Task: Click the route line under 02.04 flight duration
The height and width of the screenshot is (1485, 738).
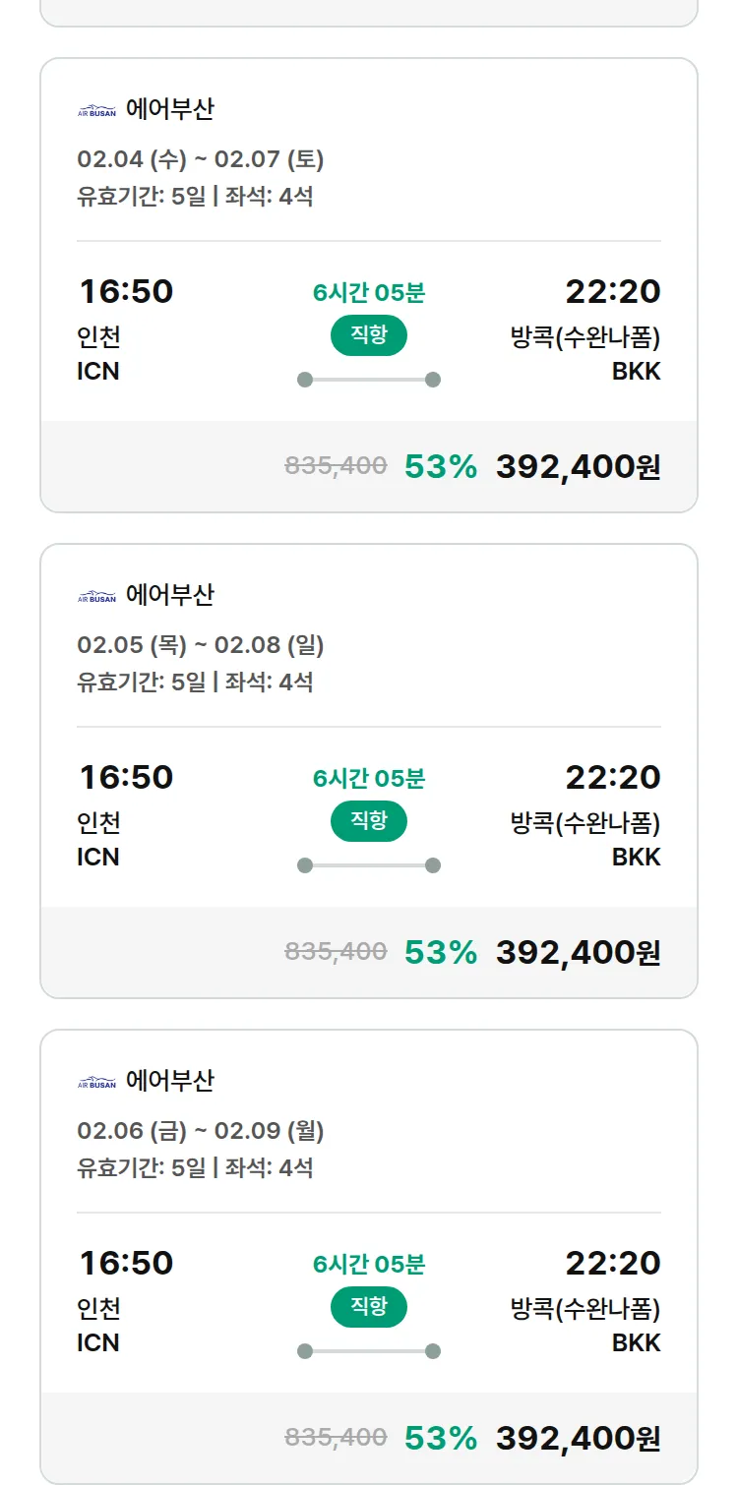Action: click(368, 380)
